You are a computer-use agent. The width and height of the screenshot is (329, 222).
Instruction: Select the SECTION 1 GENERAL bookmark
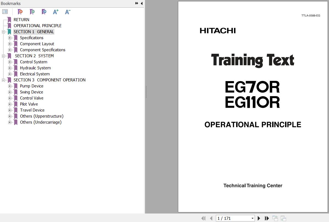34,32
